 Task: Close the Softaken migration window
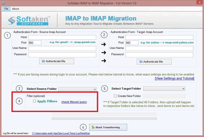[200, 3]
